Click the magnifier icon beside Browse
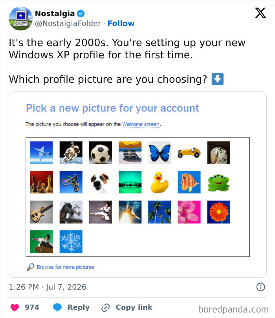 point(31,267)
